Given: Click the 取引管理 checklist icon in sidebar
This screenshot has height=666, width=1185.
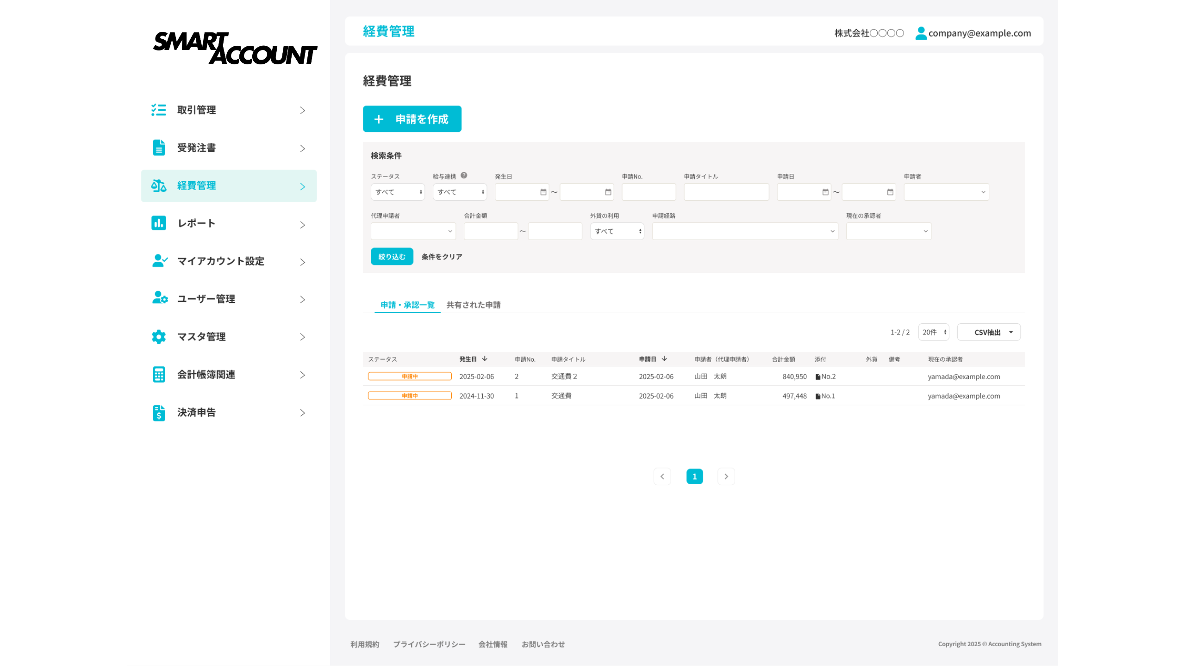Looking at the screenshot, I should tap(158, 110).
